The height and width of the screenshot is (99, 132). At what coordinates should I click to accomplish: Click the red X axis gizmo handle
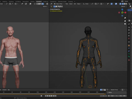tap(125, 13)
